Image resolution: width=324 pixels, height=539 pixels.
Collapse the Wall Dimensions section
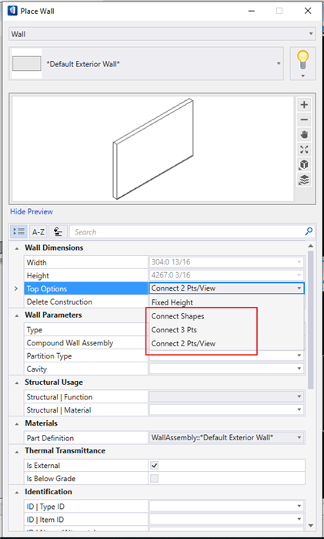(17, 248)
